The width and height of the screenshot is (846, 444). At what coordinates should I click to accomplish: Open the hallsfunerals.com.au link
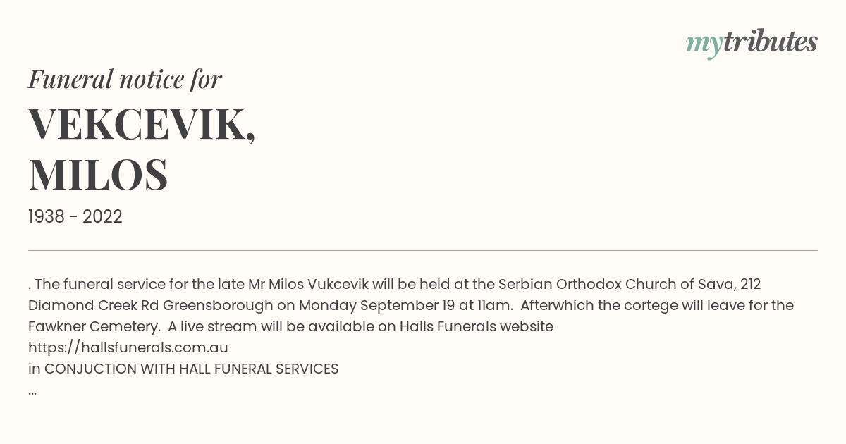coord(128,347)
